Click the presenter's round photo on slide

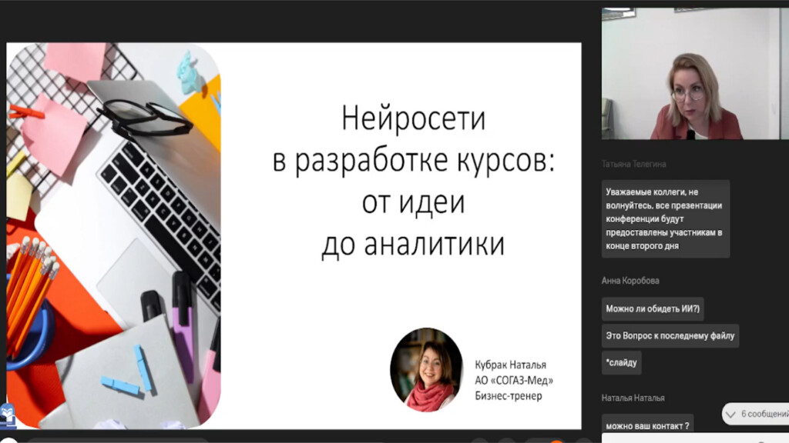point(426,370)
